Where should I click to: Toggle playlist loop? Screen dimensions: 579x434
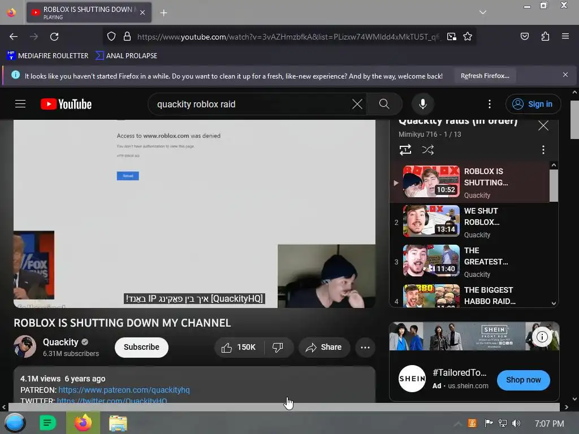pyautogui.click(x=405, y=150)
